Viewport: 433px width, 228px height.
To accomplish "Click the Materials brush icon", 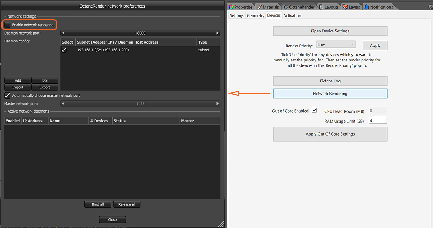I will (x=259, y=7).
